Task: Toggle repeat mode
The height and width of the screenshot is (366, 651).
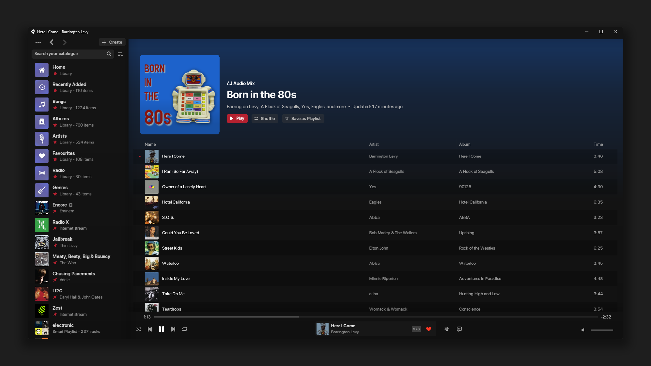Action: 185,329
